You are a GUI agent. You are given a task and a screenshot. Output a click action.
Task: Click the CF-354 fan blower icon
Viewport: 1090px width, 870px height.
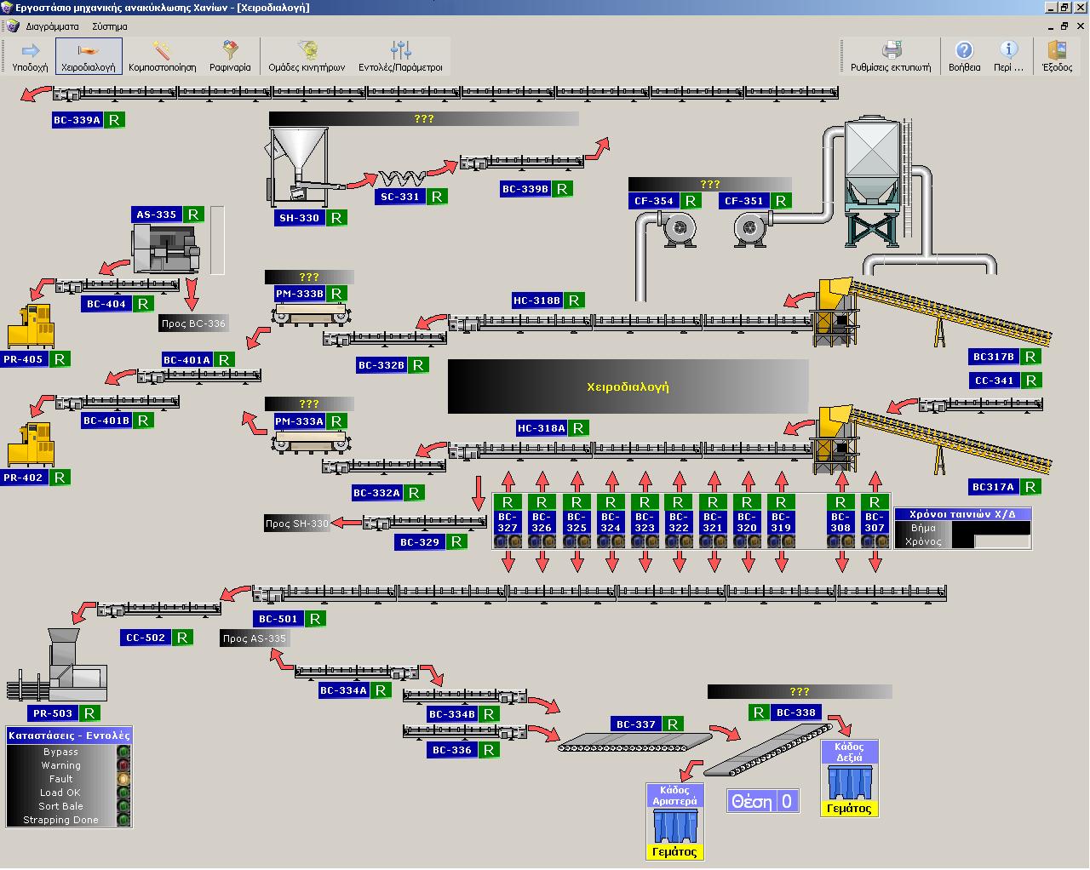point(679,228)
